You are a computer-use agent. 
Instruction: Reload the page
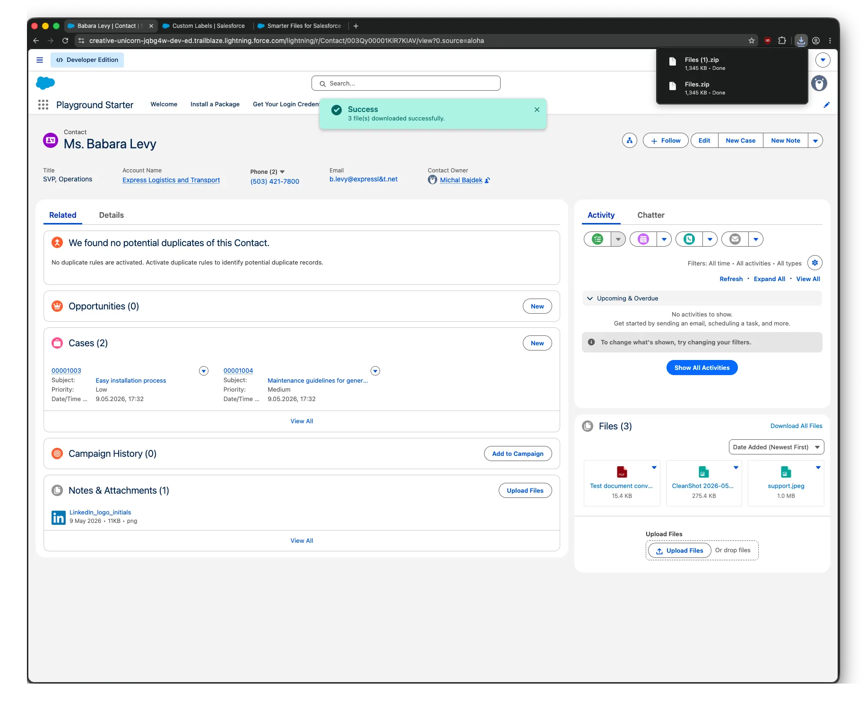[x=65, y=41]
